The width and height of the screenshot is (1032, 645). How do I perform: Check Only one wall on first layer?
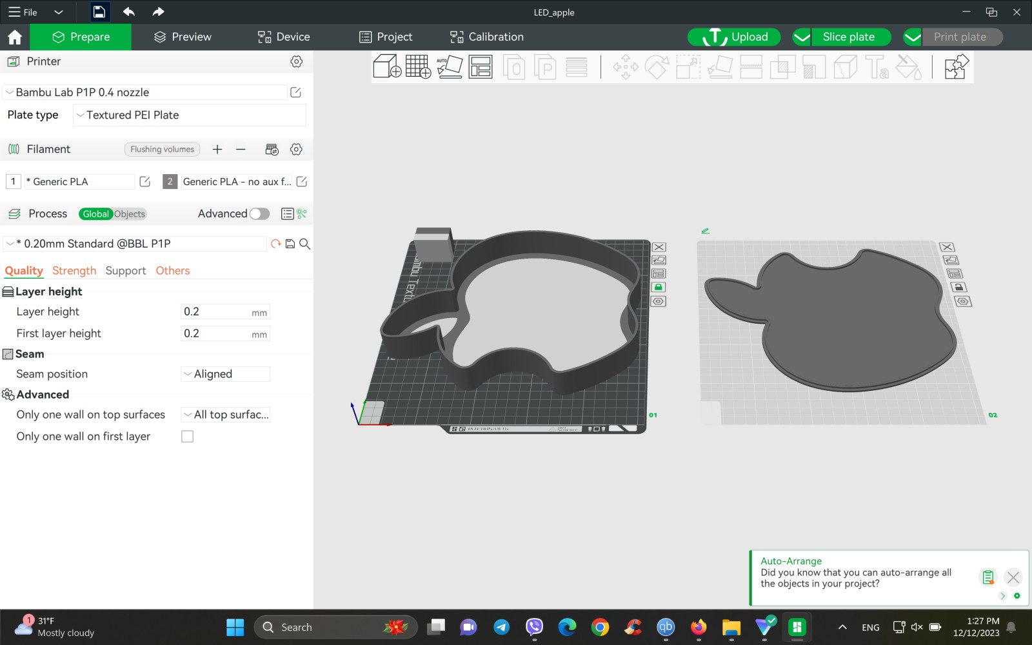pos(188,437)
